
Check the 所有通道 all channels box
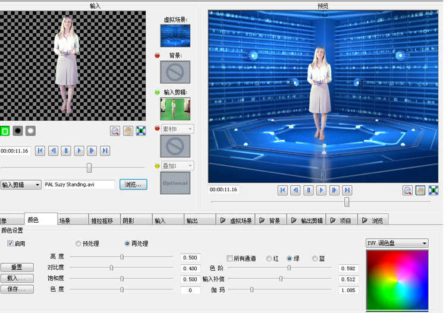pos(230,258)
